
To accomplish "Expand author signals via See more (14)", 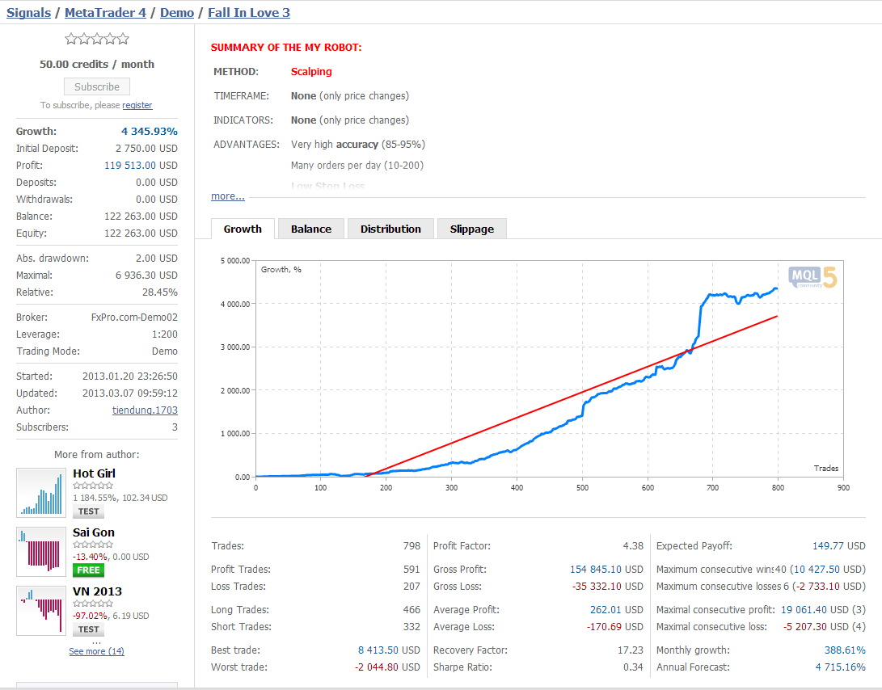I will pos(97,651).
